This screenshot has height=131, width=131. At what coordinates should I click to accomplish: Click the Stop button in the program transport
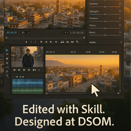click(x=26, y=42)
